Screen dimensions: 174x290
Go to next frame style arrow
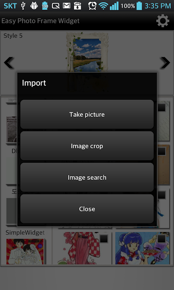click(x=165, y=63)
